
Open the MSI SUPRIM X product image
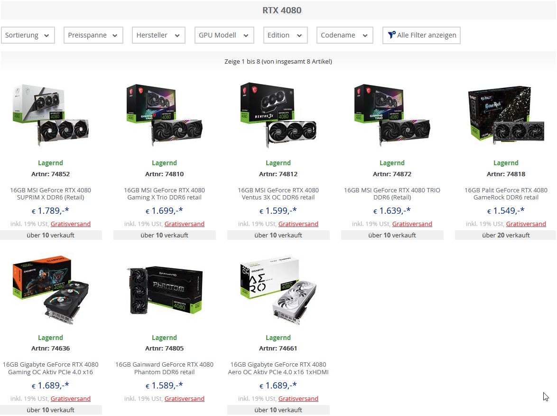point(50,115)
